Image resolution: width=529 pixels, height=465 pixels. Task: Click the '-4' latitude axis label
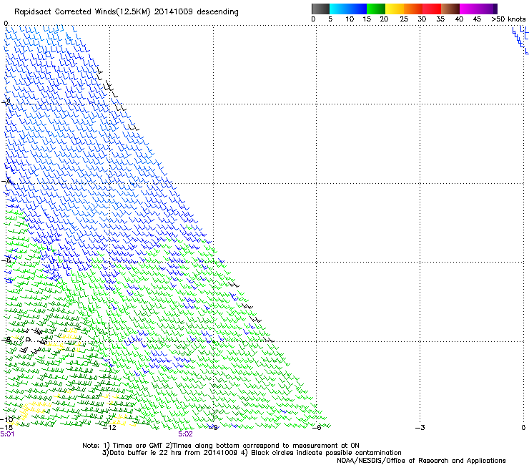tap(6, 181)
